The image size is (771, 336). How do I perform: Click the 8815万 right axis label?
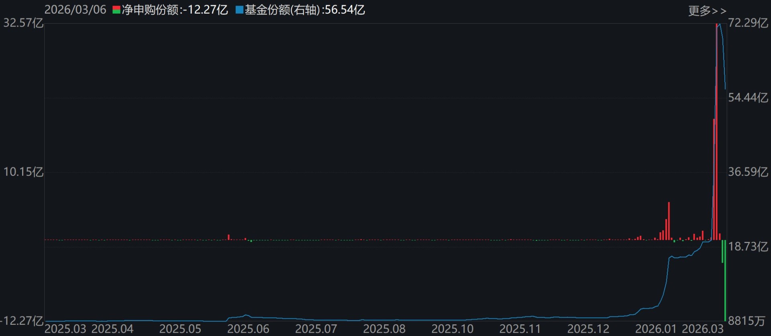pos(747,321)
